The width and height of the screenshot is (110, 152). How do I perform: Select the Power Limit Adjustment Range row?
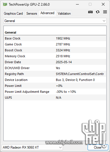tap(55, 92)
